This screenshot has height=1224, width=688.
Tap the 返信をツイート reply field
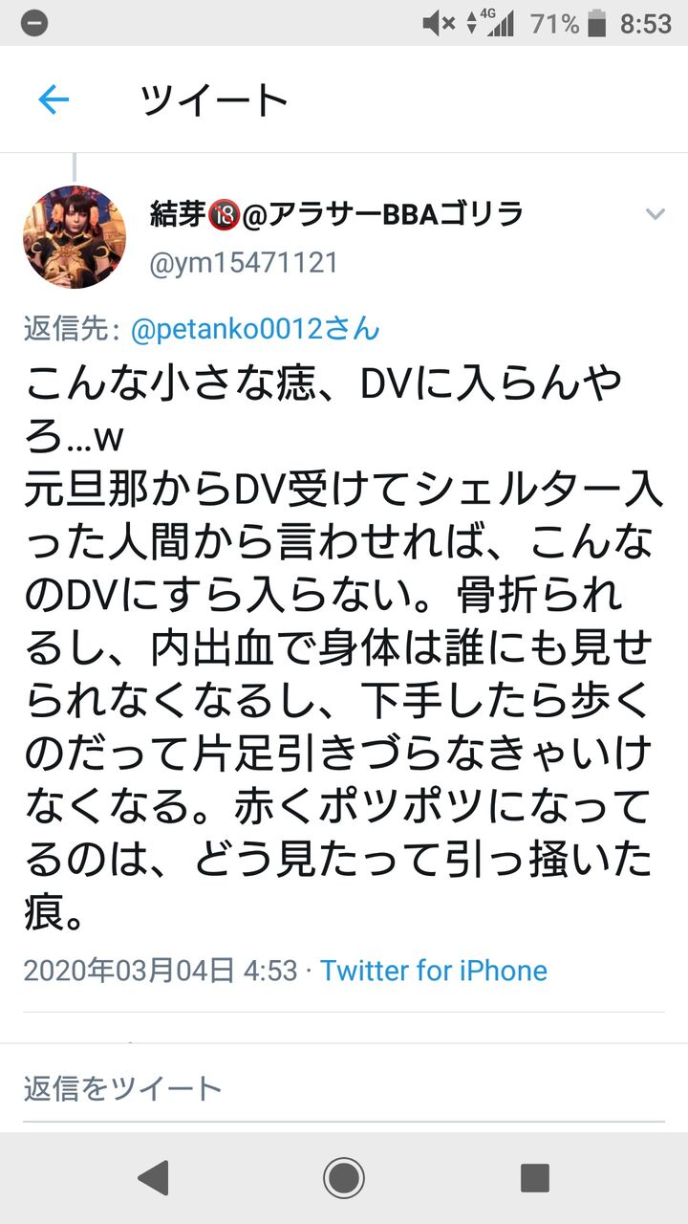click(x=344, y=1087)
